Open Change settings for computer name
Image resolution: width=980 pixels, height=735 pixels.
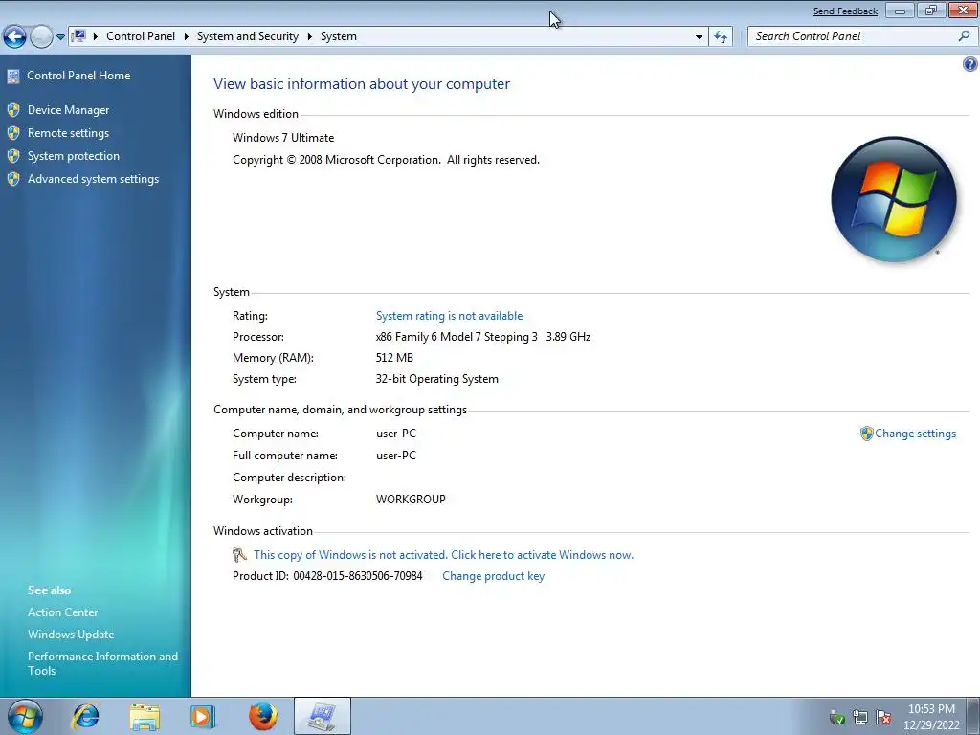coord(915,434)
